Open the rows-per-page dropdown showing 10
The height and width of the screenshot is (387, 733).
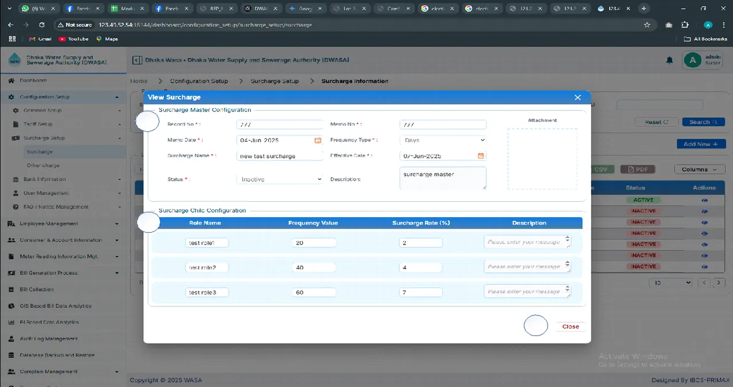[671, 282]
